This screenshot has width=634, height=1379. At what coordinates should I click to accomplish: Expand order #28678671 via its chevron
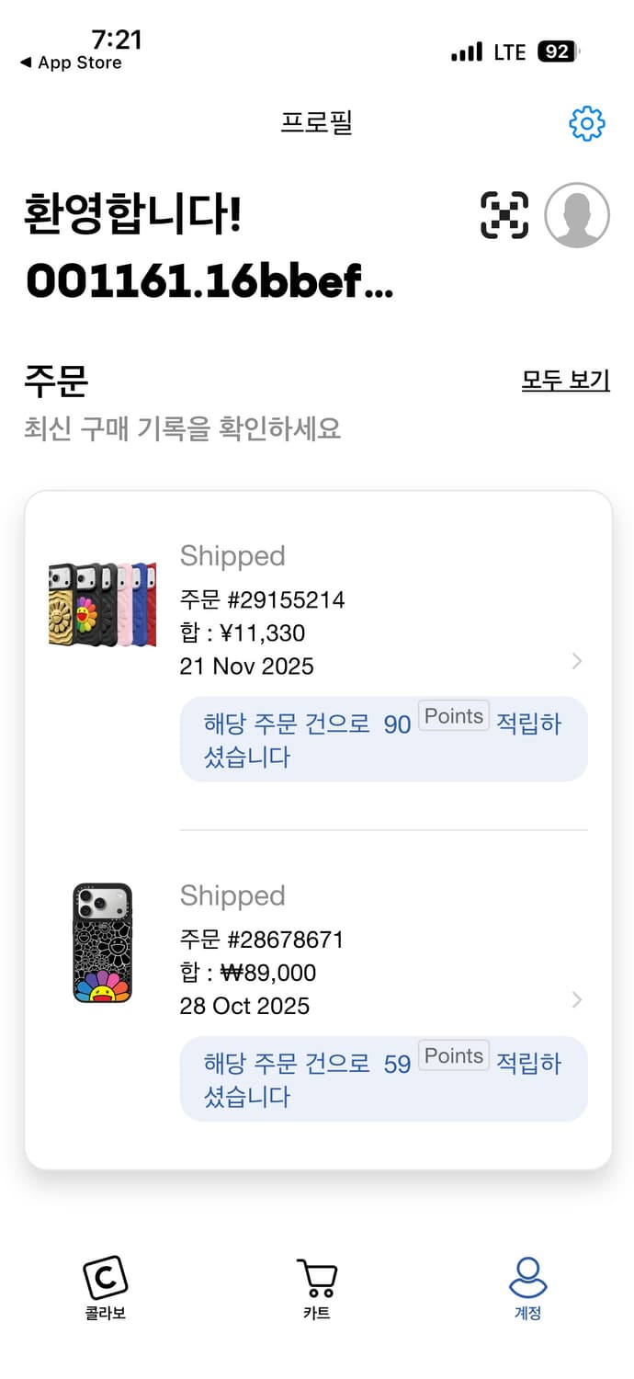tap(576, 1000)
